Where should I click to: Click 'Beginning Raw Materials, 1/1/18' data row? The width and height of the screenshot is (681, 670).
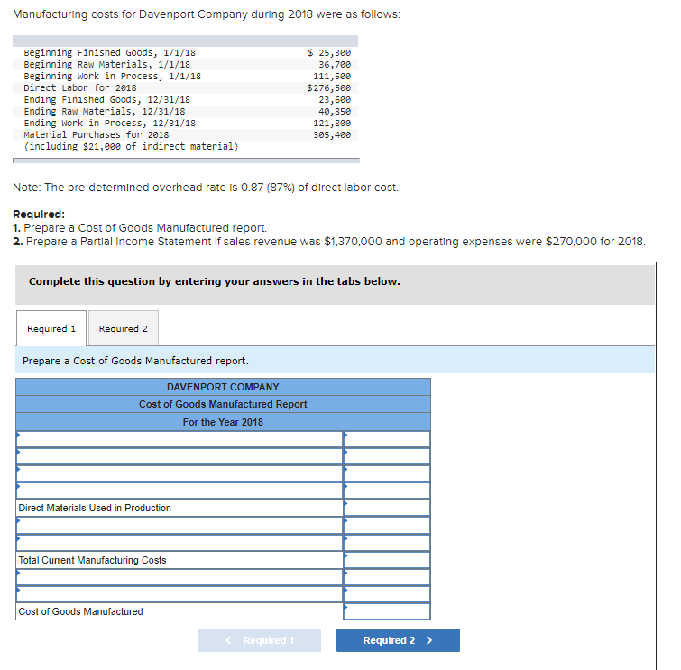(x=185, y=64)
